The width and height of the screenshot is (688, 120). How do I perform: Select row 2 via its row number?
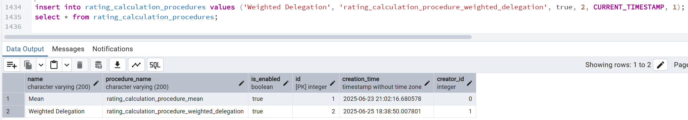(13, 111)
